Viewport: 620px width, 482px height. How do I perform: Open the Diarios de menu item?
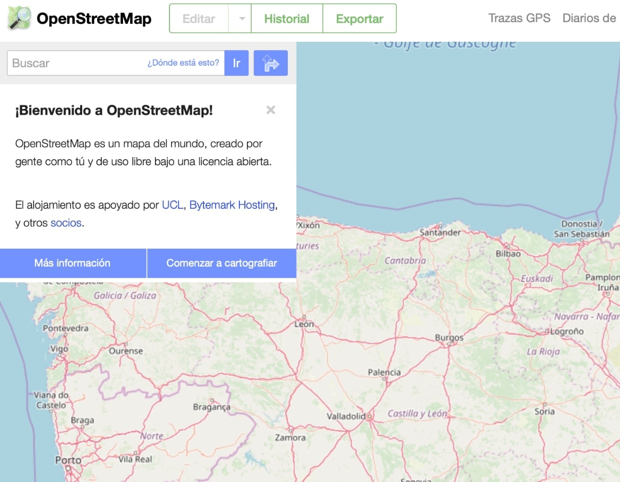point(588,18)
